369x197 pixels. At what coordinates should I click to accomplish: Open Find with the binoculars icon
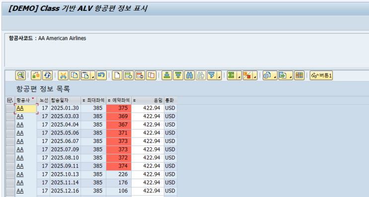(x=189, y=75)
